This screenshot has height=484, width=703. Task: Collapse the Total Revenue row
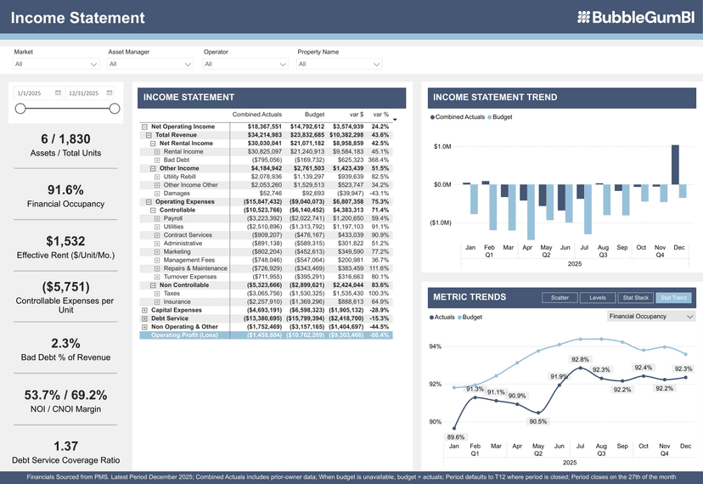click(x=149, y=135)
